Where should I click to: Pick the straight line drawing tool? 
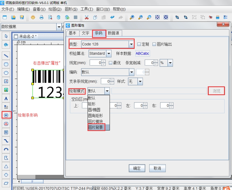[x=6, y=56]
